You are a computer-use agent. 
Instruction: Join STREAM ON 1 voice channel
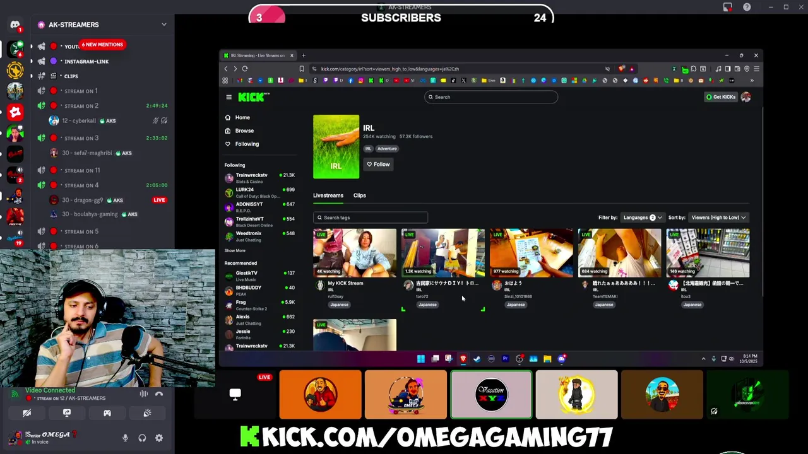pos(81,91)
